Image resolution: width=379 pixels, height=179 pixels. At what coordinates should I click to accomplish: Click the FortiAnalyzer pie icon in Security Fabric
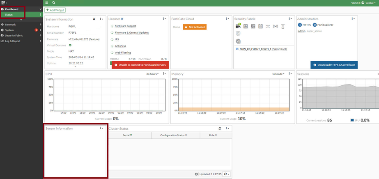[x=246, y=26]
